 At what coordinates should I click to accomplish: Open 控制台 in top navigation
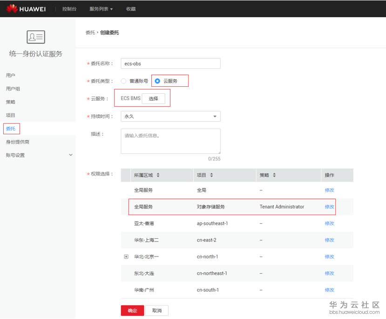tap(69, 9)
